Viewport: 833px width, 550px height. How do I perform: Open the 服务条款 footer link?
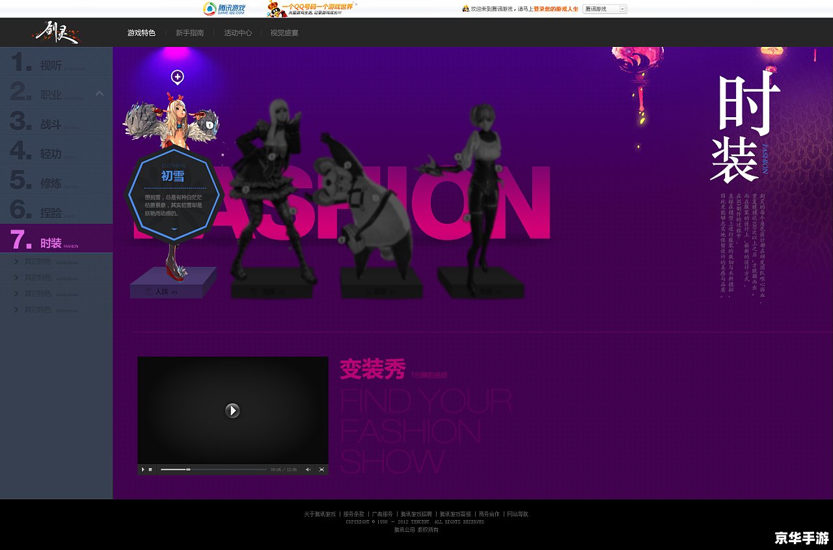click(x=354, y=514)
